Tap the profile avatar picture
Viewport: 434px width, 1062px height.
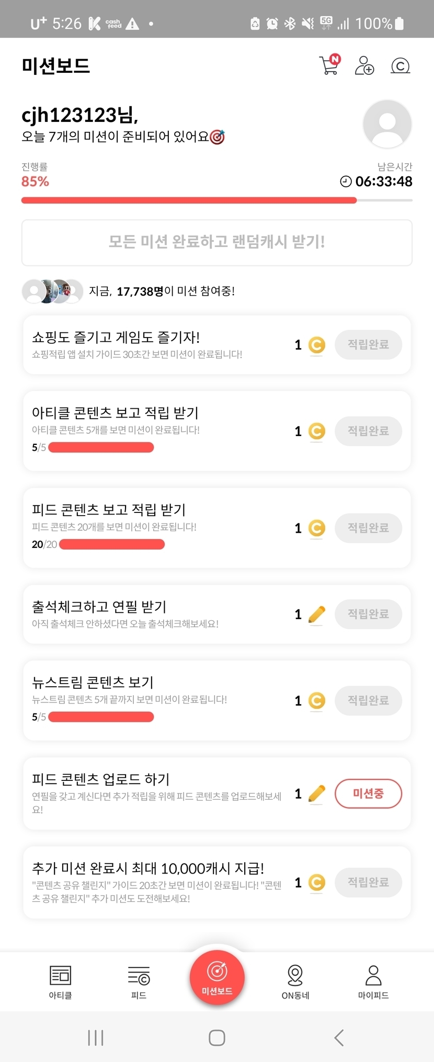point(387,124)
